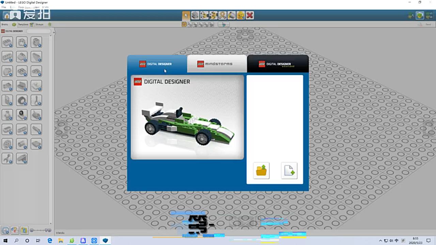Open the shovel utensil brick category
The width and height of the screenshot is (436, 245).
click(x=36, y=100)
